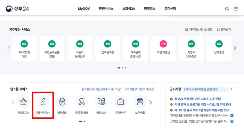Open the 보조금24 menu
The height and width of the screenshot is (138, 244).
coord(129,9)
